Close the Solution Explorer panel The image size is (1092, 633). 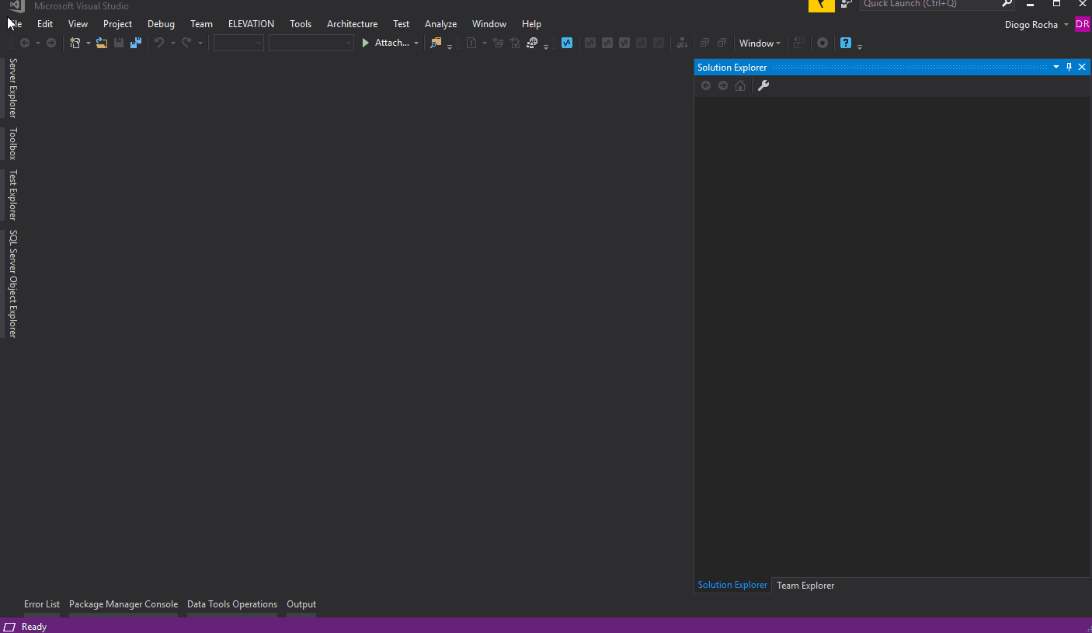tap(1082, 67)
